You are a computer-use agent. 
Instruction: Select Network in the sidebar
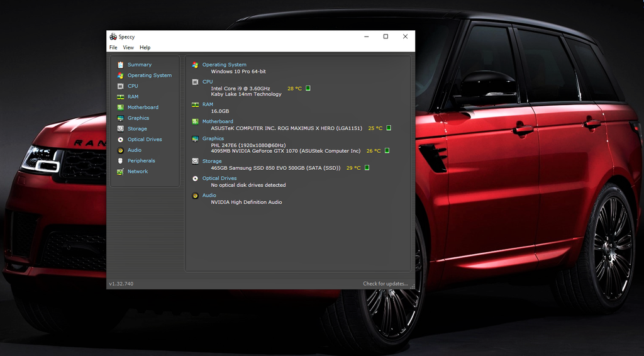click(138, 171)
